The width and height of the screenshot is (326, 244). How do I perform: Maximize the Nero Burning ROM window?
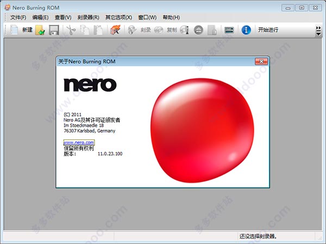click(x=302, y=8)
